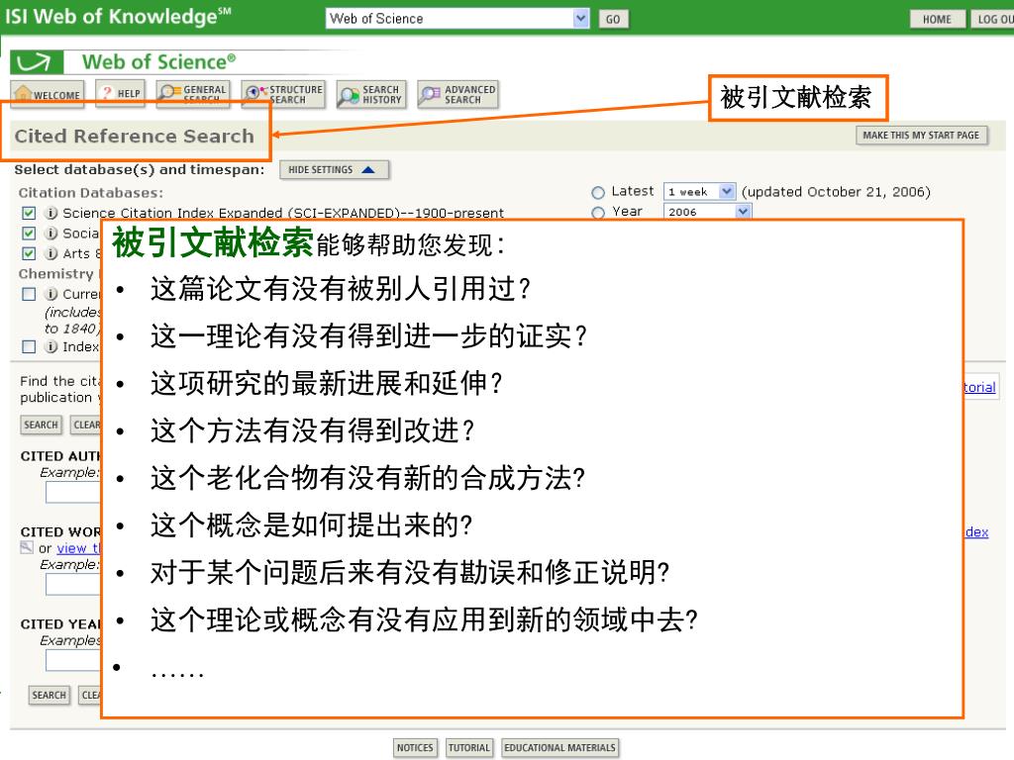Click upper SEARCH button above Cited Author

point(41,425)
